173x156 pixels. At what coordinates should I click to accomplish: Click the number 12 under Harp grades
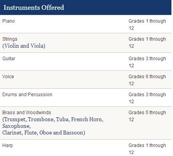tap(131, 152)
